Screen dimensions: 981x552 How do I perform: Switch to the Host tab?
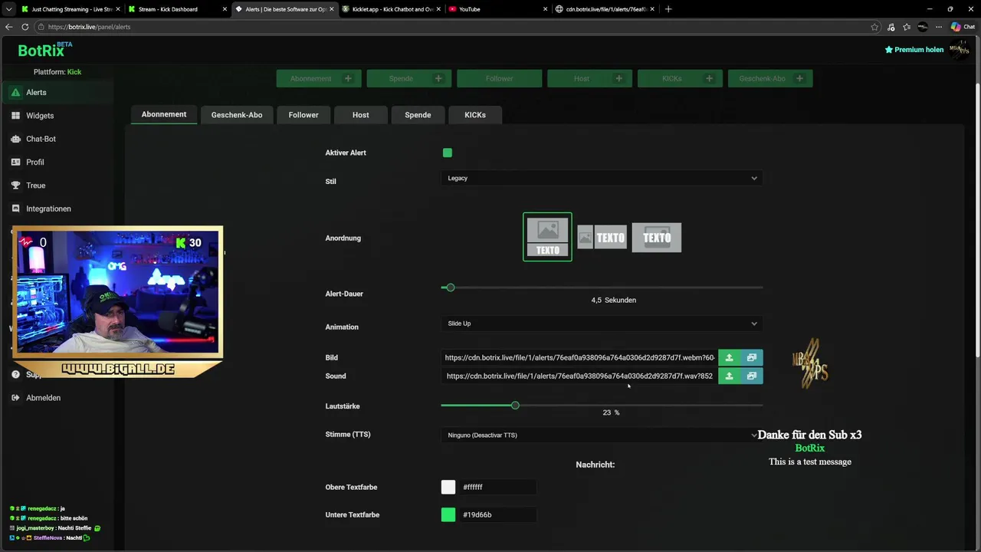pos(361,115)
